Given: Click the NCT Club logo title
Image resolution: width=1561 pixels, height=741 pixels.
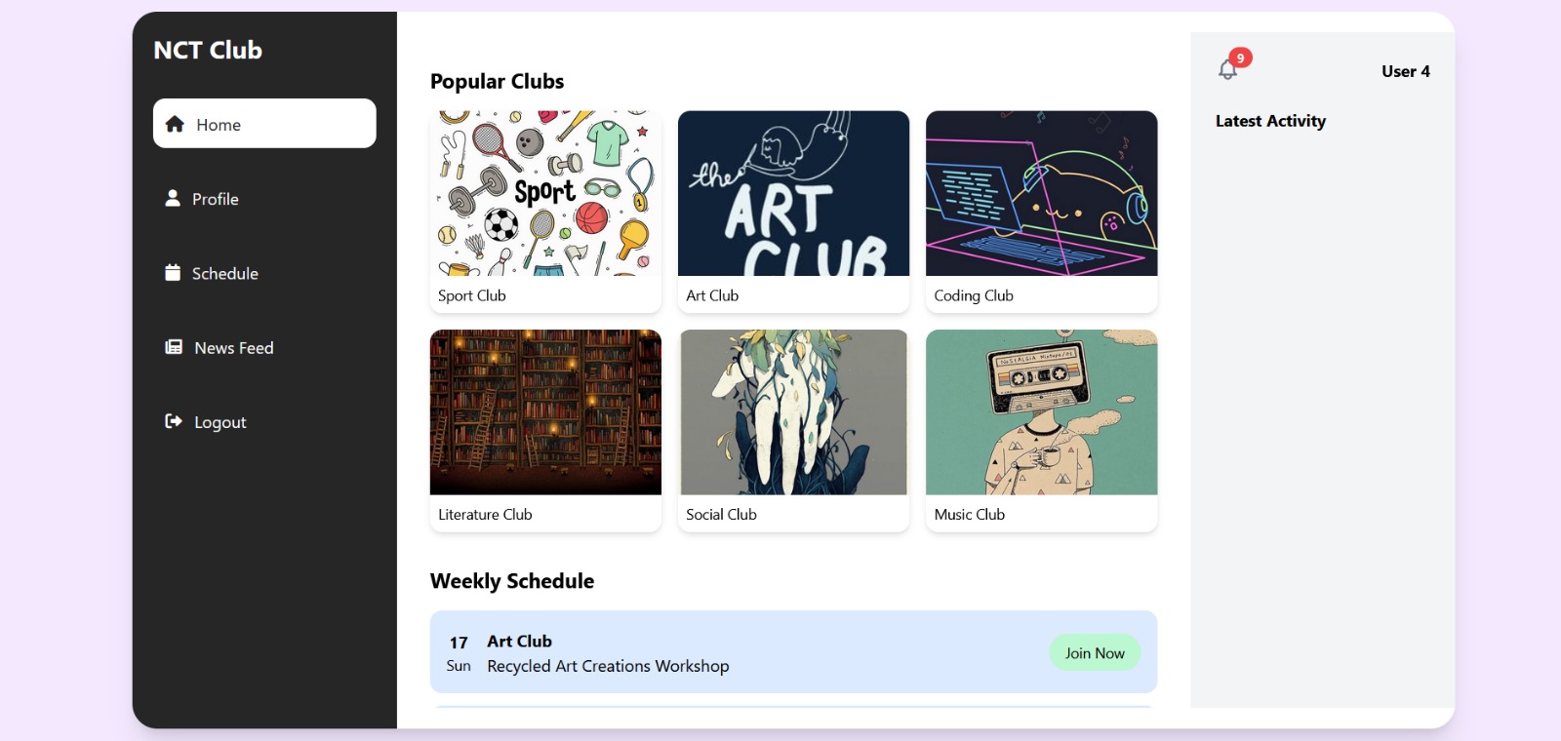Looking at the screenshot, I should click(208, 50).
